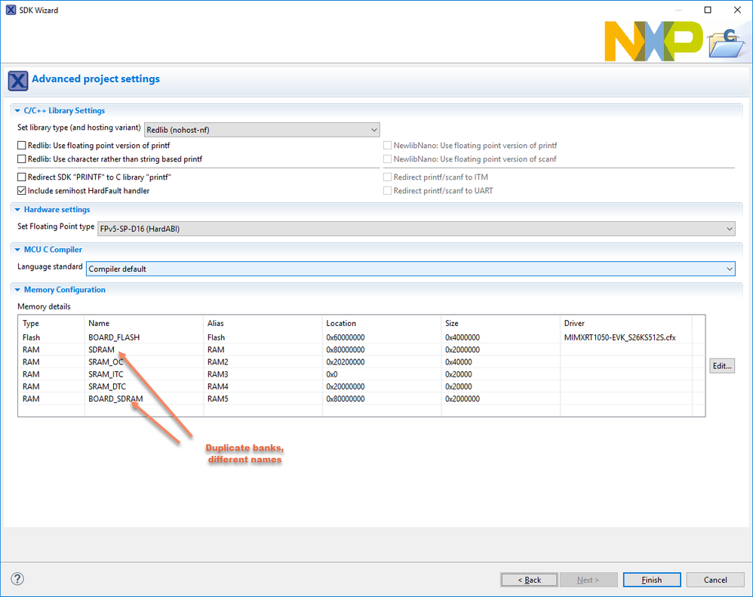Click the Type column header
Viewport: 753px width, 597px height.
[51, 323]
